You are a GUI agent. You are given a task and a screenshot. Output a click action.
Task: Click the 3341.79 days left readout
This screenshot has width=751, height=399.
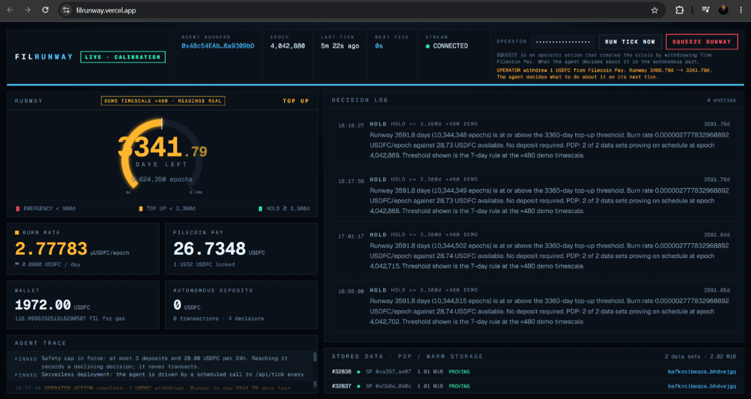coord(162,148)
